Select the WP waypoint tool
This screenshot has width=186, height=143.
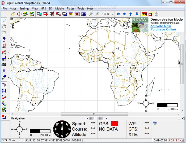tap(4, 46)
